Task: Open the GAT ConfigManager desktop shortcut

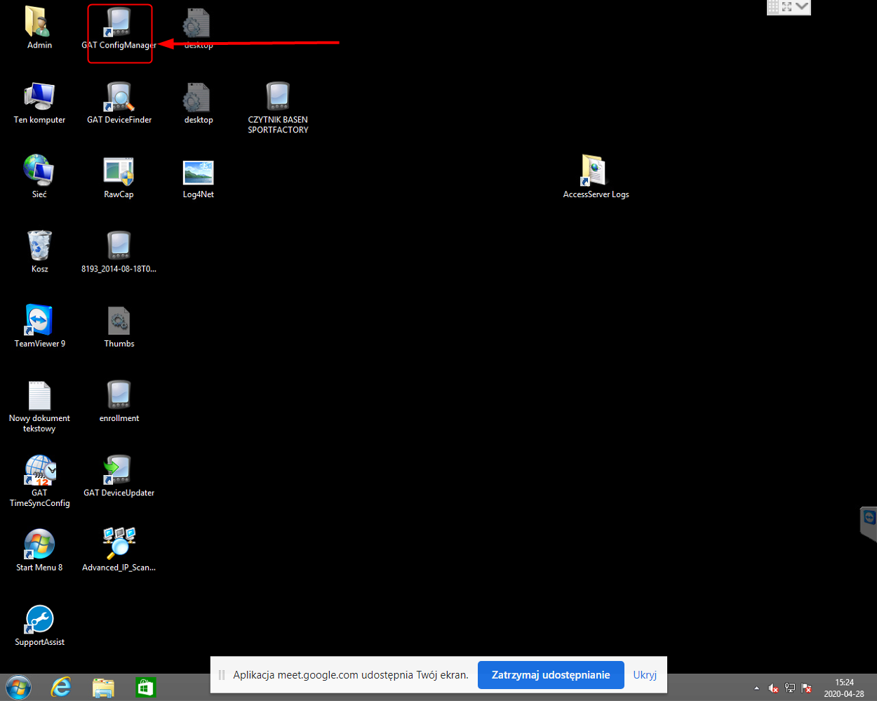Action: click(119, 25)
